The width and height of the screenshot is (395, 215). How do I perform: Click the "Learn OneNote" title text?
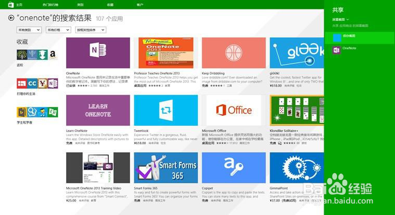[77, 131]
